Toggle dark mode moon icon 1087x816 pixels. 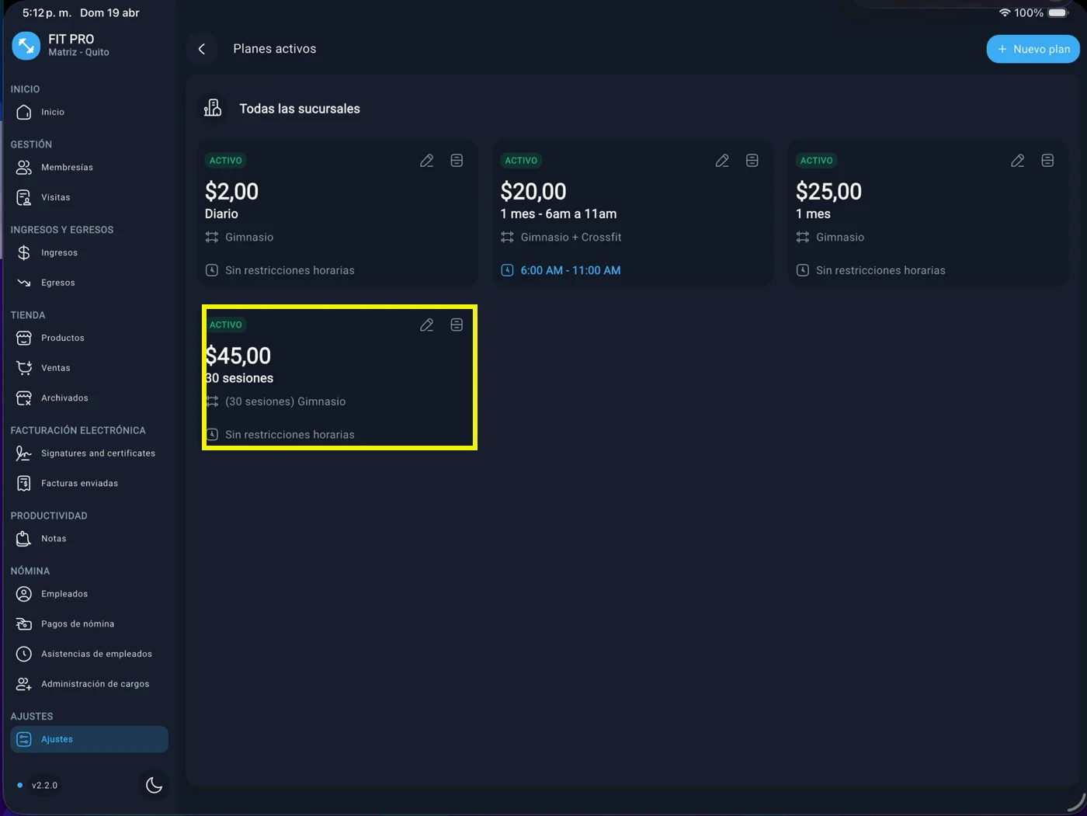point(154,785)
